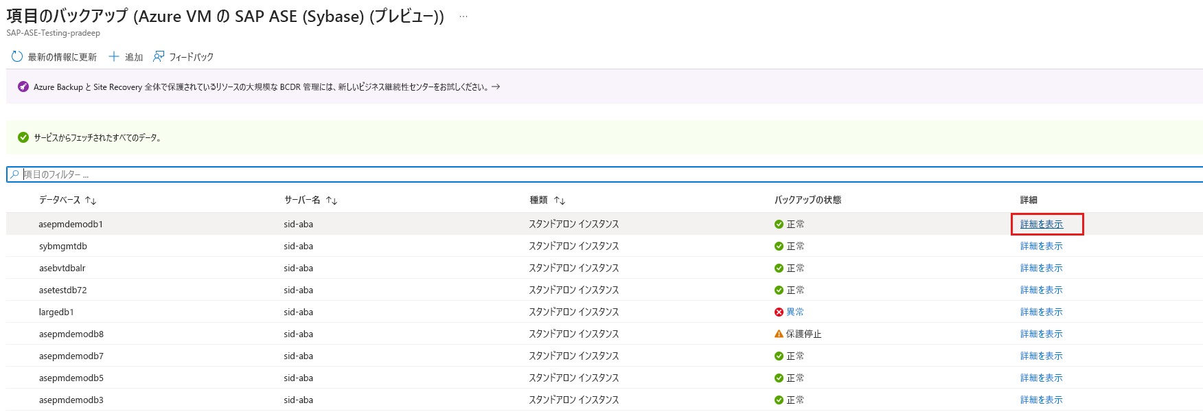Select the largedb1 database name
This screenshot has width=1203, height=412.
pyautogui.click(x=56, y=312)
